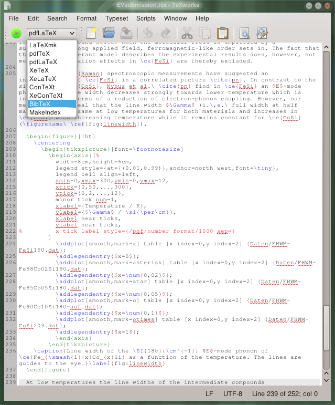
Task: Close the TeXworks window
Action: point(327,6)
